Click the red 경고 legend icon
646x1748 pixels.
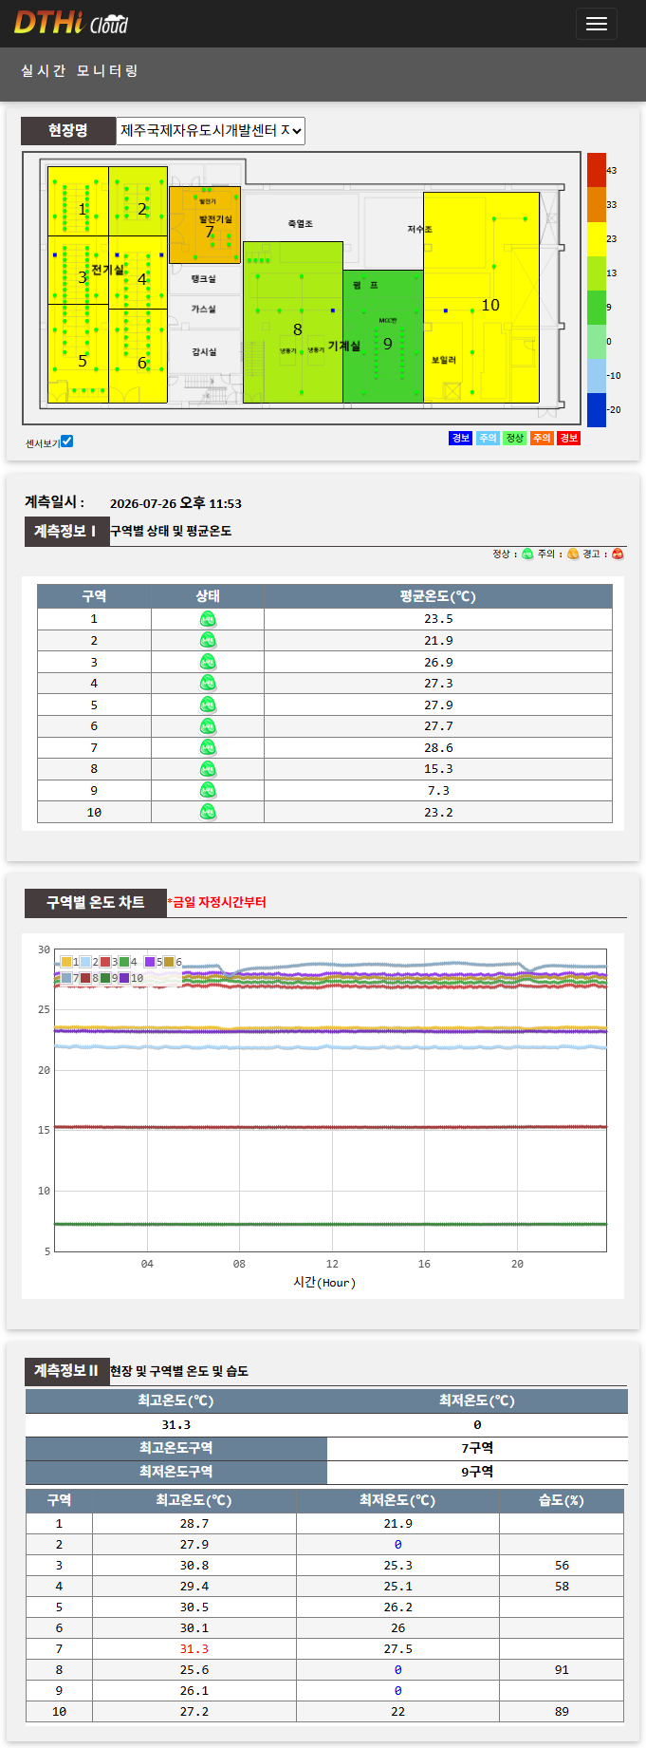coord(618,554)
